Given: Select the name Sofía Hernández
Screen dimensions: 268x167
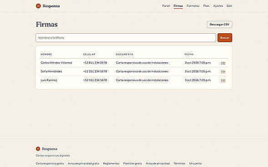Looking at the screenshot, I should 51,71.
